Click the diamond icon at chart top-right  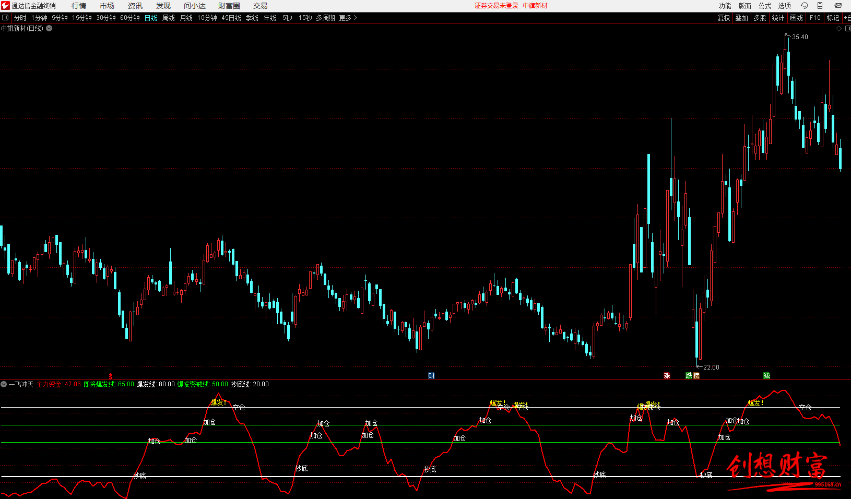[839, 29]
